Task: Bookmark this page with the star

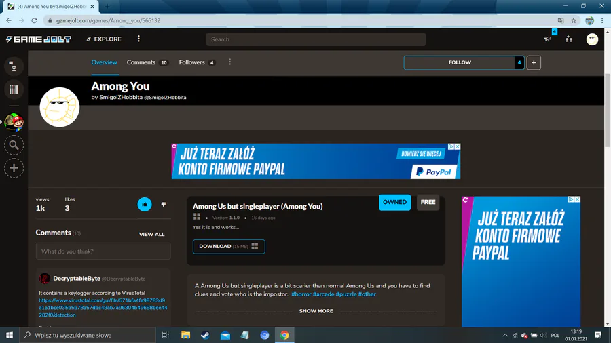Action: pos(573,20)
